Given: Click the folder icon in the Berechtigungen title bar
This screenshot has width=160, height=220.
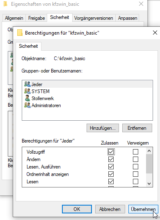Looking at the screenshot, I should click(x=20, y=33).
